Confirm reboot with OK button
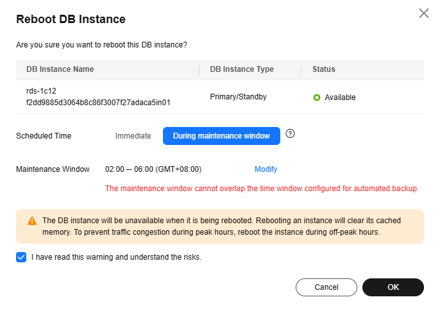The width and height of the screenshot is (440, 313). coord(393,287)
